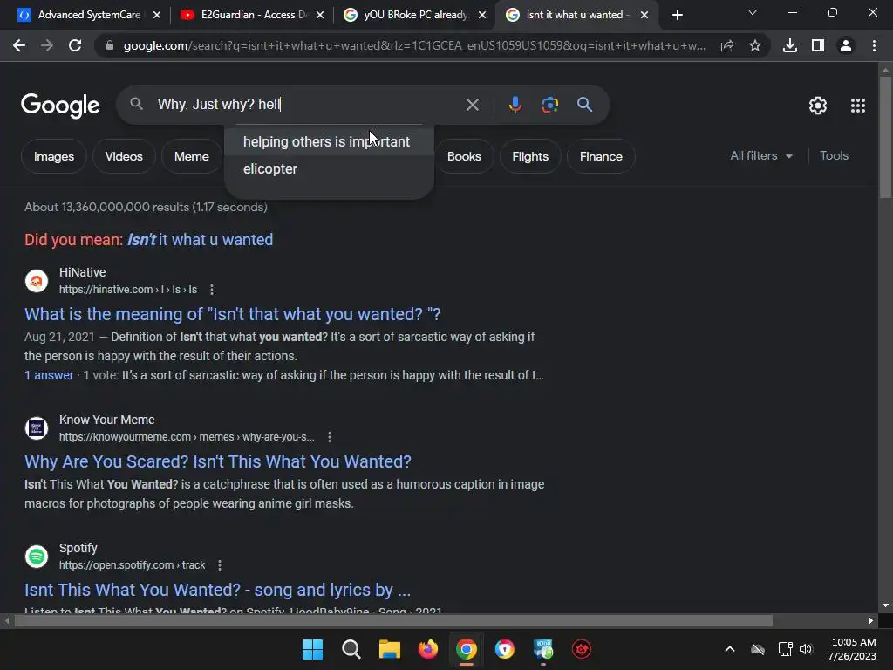Open Spotify 'Isnt This What You Wanted' result
Screen dimensions: 893x670
(x=217, y=590)
